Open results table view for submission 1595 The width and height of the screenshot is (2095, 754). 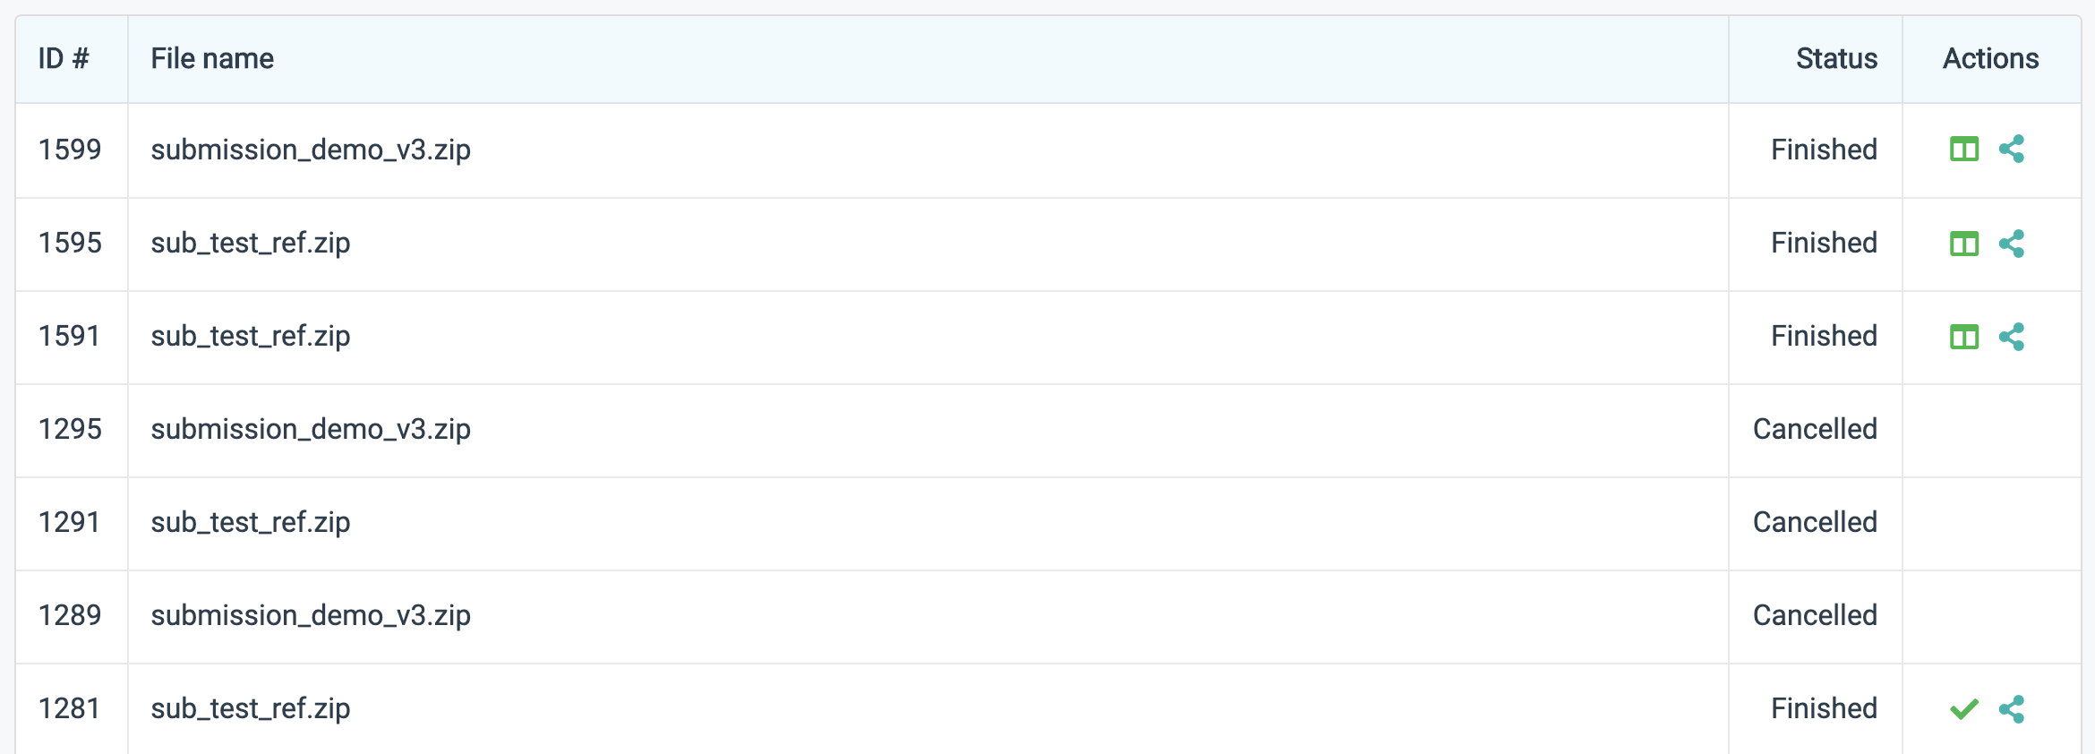point(1964,243)
